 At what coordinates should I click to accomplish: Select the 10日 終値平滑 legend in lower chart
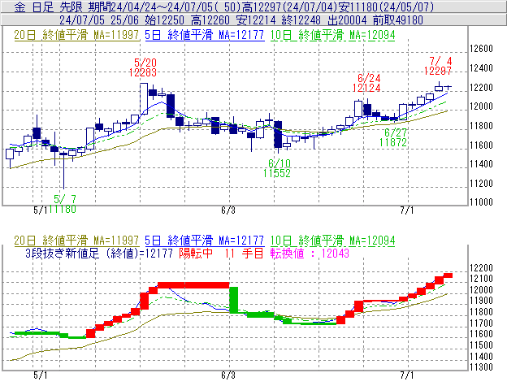[333, 241]
